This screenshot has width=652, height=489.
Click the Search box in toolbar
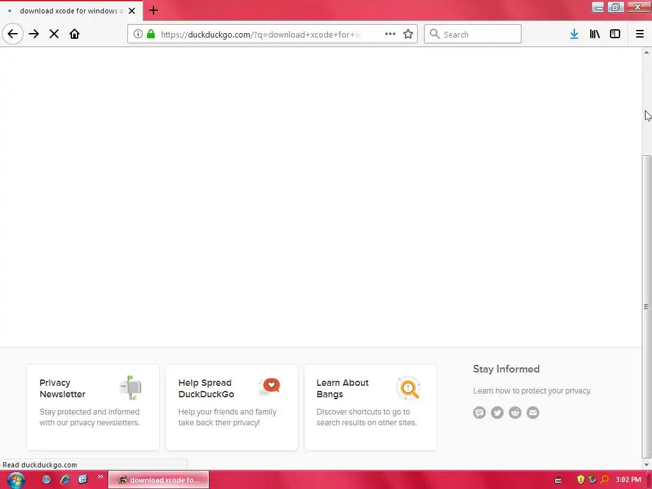point(472,34)
